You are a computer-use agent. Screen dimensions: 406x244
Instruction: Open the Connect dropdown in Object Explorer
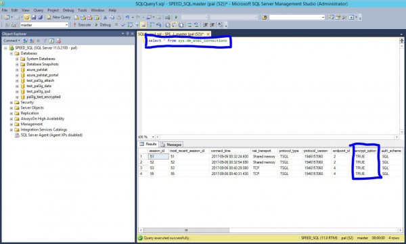(12, 41)
